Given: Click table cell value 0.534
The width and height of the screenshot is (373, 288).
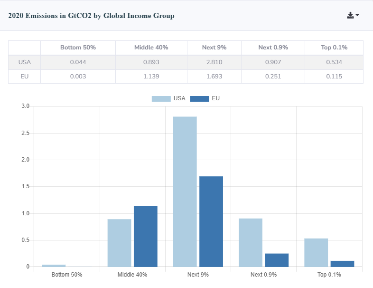Looking at the screenshot, I should click(x=334, y=62).
